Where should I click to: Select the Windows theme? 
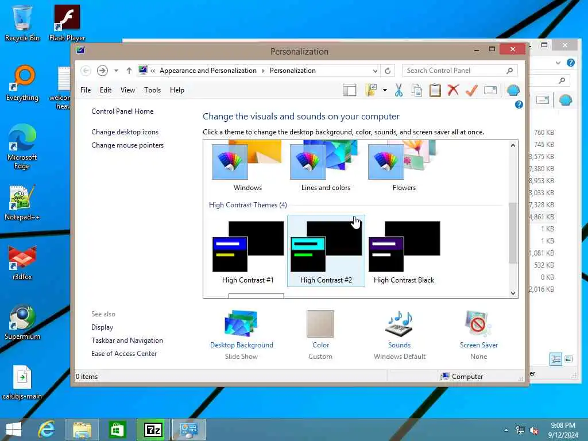pos(247,166)
